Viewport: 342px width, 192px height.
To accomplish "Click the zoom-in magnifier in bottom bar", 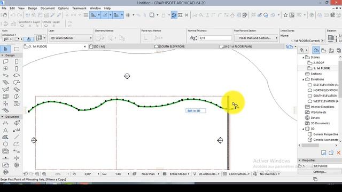I will tap(37, 174).
